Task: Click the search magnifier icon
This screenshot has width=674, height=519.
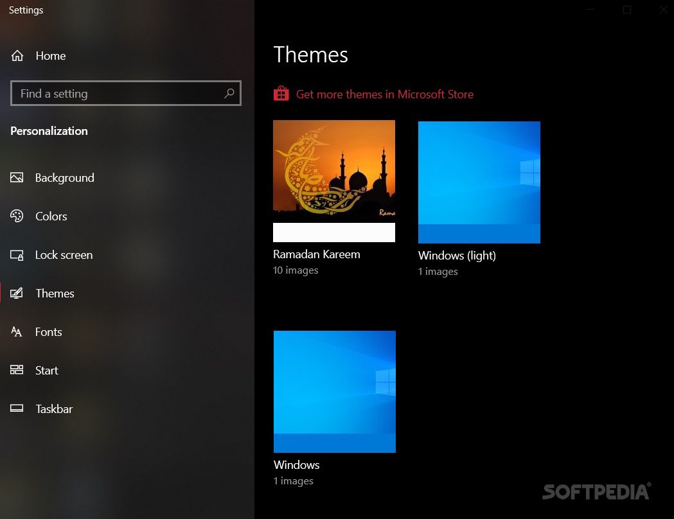Action: coord(229,93)
